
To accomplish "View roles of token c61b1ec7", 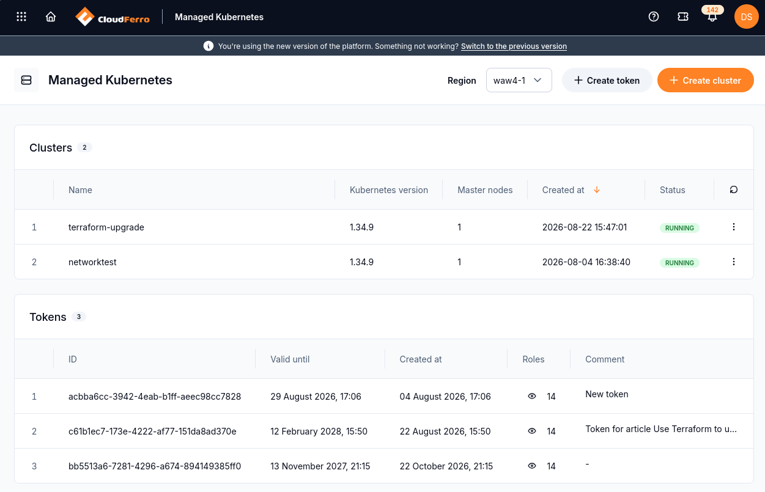I will pyautogui.click(x=532, y=431).
